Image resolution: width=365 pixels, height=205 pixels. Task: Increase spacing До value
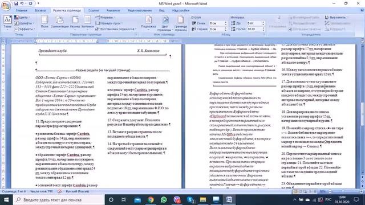[263, 22]
